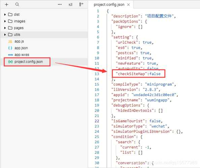Click the "wechat" string value

pos(158,126)
